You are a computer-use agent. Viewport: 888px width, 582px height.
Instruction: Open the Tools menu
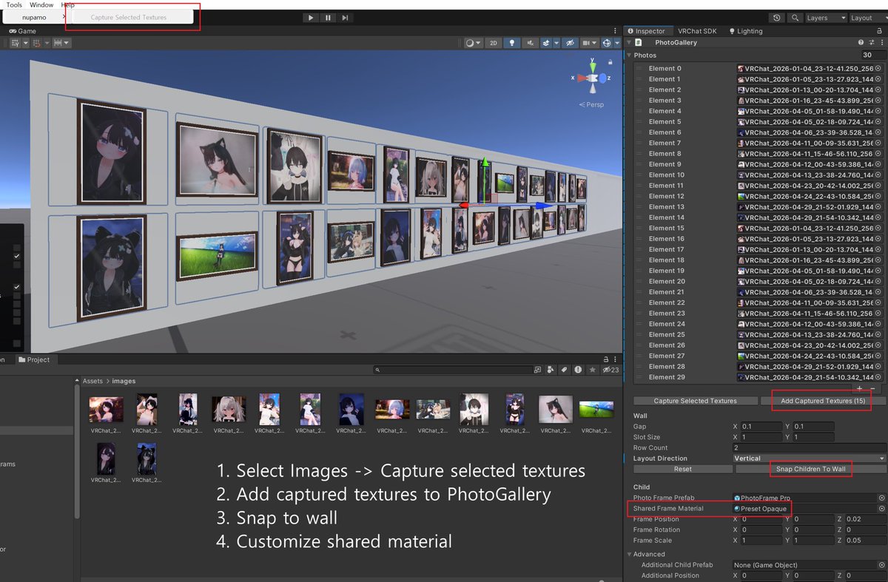[14, 4]
